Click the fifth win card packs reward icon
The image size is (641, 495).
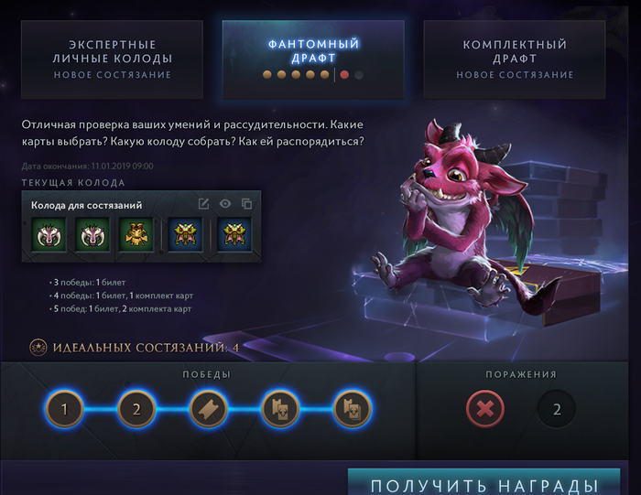point(353,409)
